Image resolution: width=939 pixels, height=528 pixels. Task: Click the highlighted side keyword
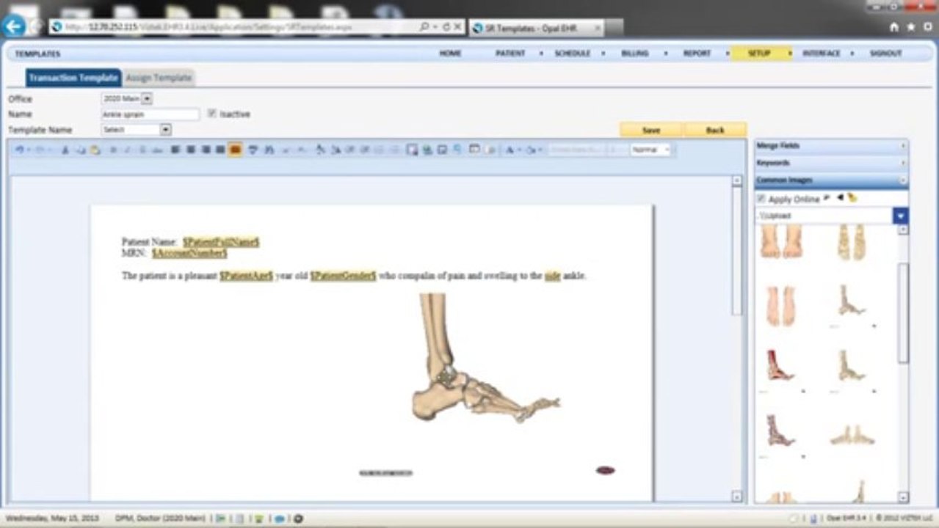[x=552, y=276]
